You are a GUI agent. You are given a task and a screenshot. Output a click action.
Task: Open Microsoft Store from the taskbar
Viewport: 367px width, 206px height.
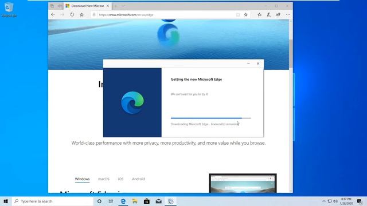tap(147, 201)
